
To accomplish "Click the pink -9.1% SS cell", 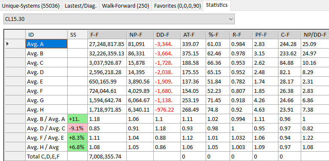I will point(78,129).
